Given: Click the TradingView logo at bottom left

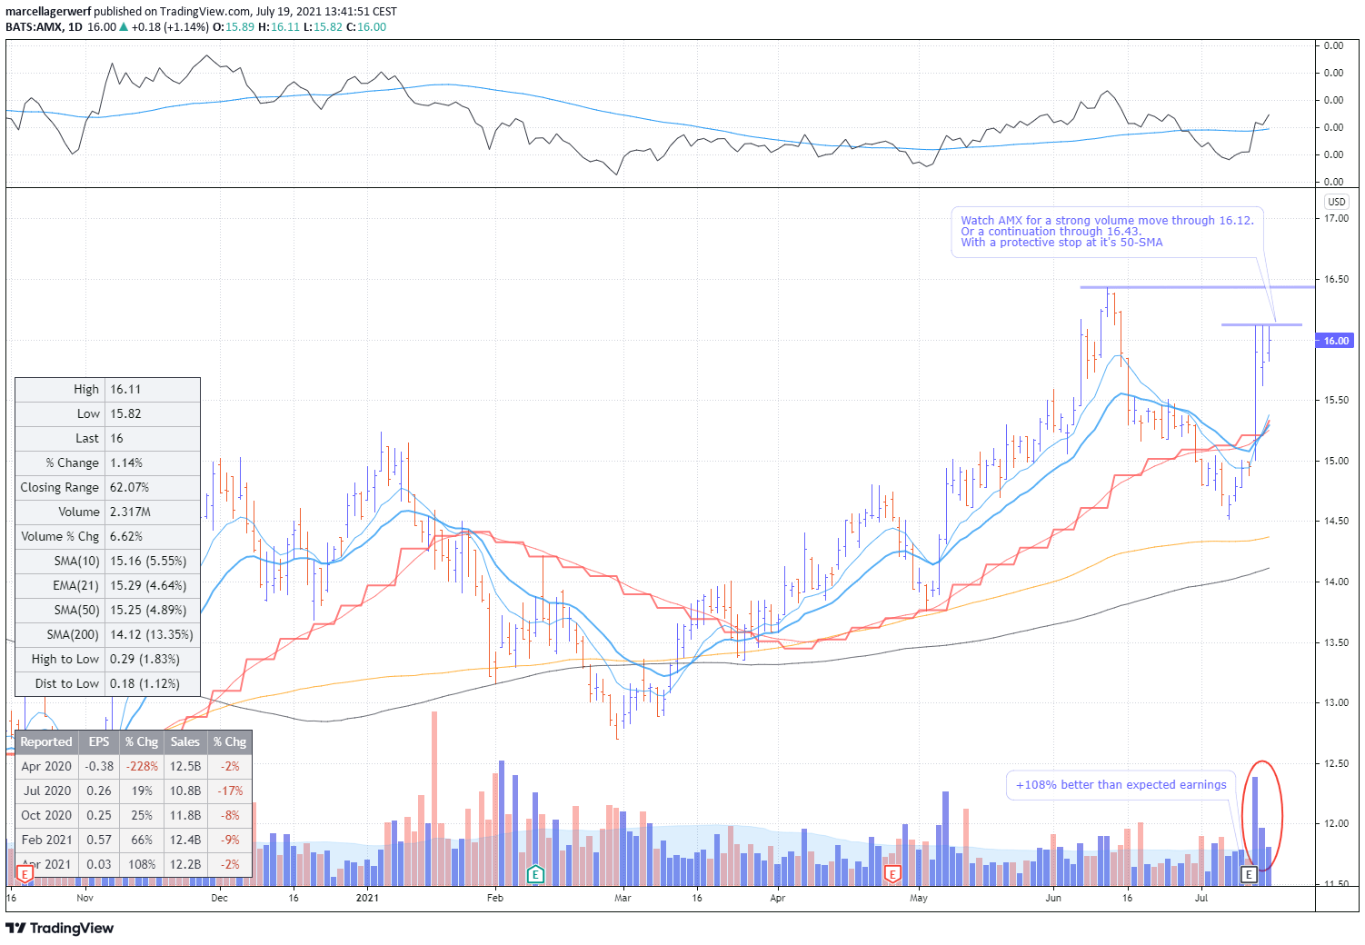Looking at the screenshot, I should 60,928.
